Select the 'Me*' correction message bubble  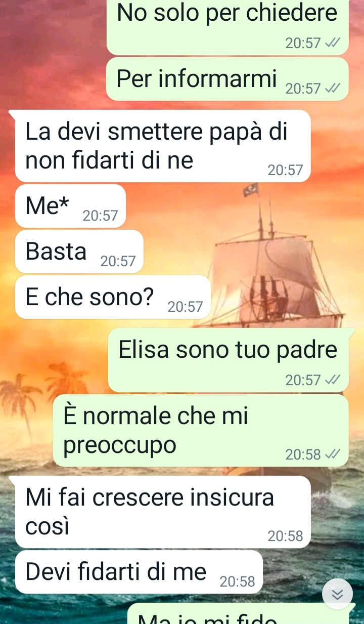coord(70,206)
